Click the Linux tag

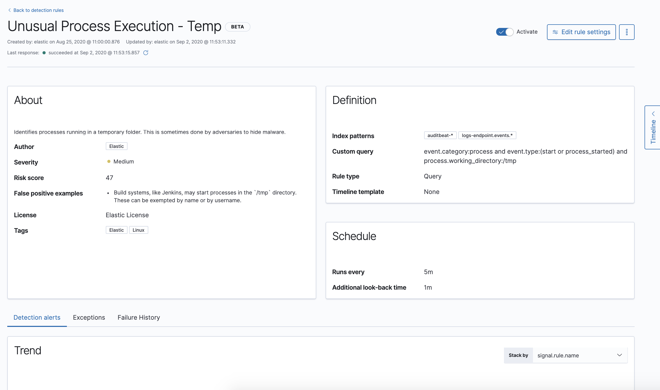138,230
